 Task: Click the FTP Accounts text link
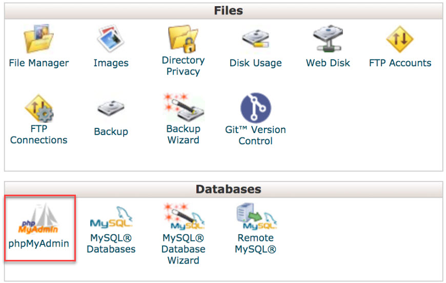[400, 63]
